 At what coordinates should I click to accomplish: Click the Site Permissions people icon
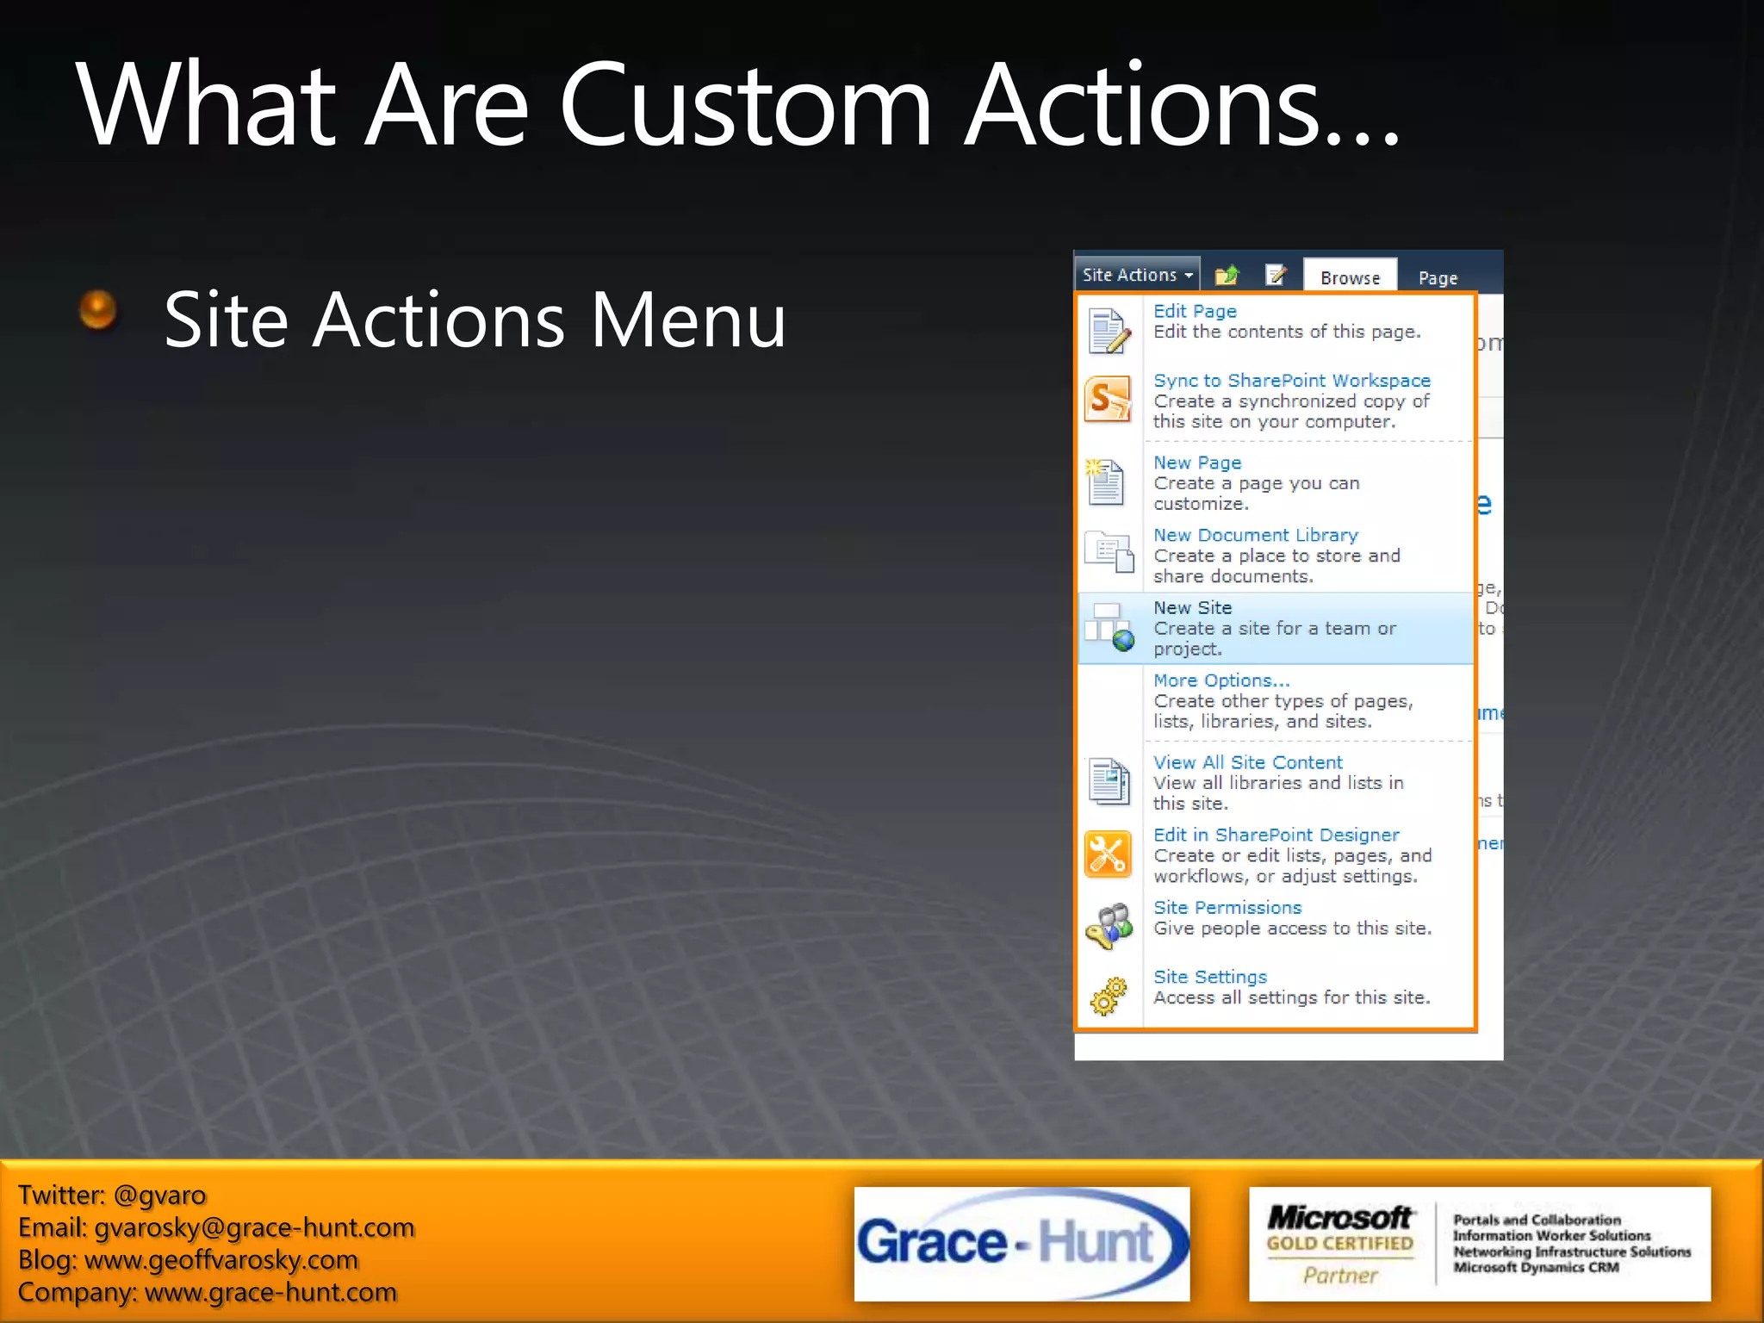(1109, 927)
